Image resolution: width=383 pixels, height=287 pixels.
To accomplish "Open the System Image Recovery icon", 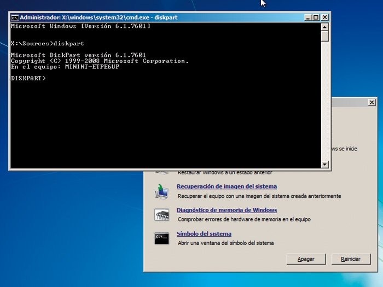I will [x=161, y=191].
